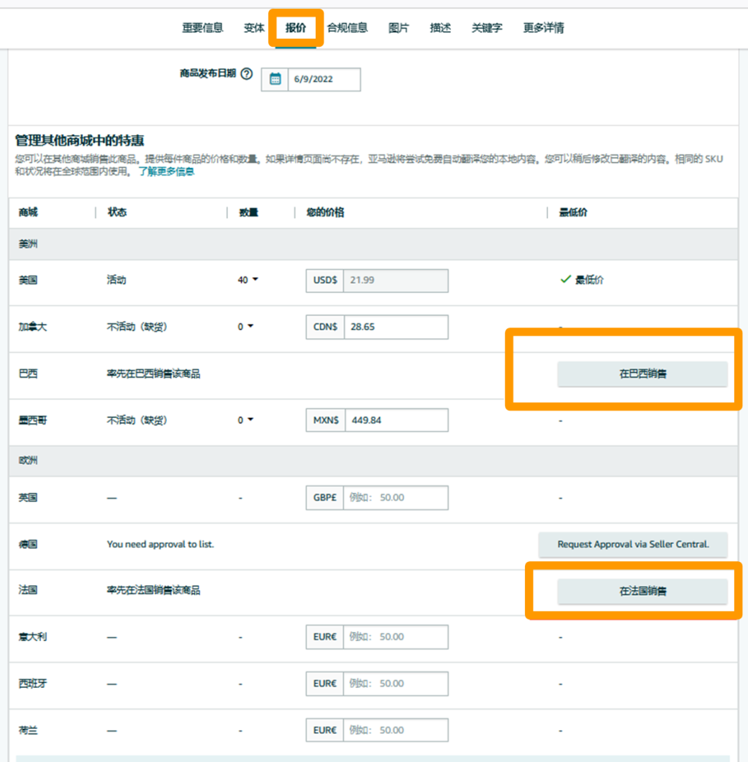Screen dimensions: 748x762
Task: Select the 变体 tab
Action: click(252, 27)
